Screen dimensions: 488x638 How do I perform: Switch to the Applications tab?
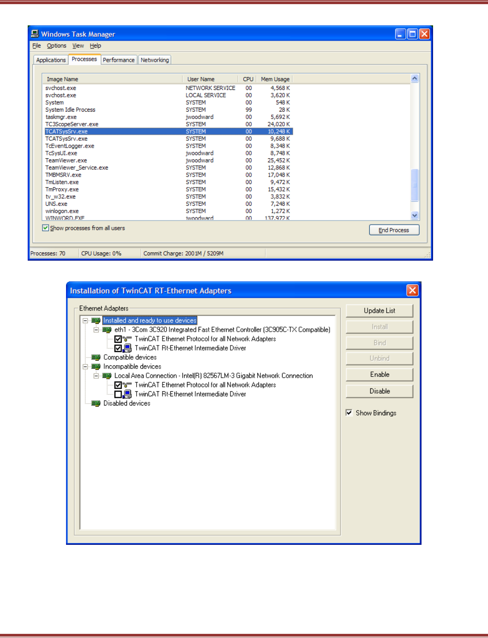(x=51, y=60)
